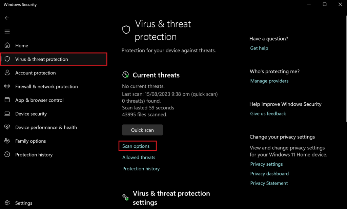347x209 pixels.
Task: Start a Quick scan
Action: [142, 130]
